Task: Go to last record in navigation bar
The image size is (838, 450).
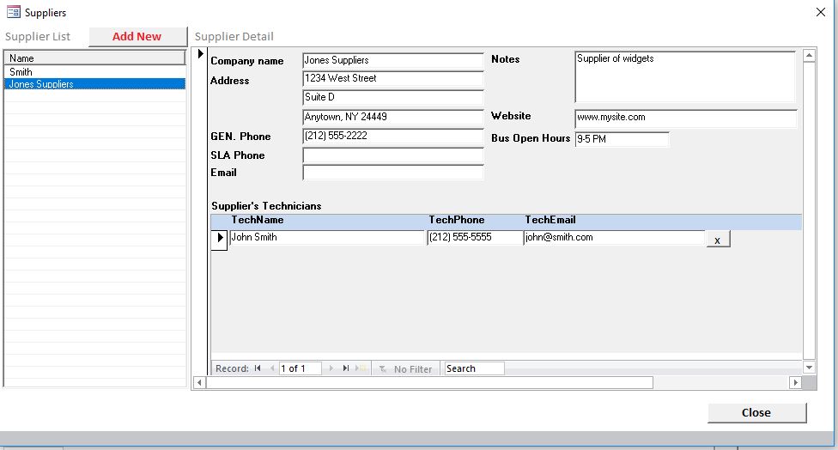Action: click(346, 368)
